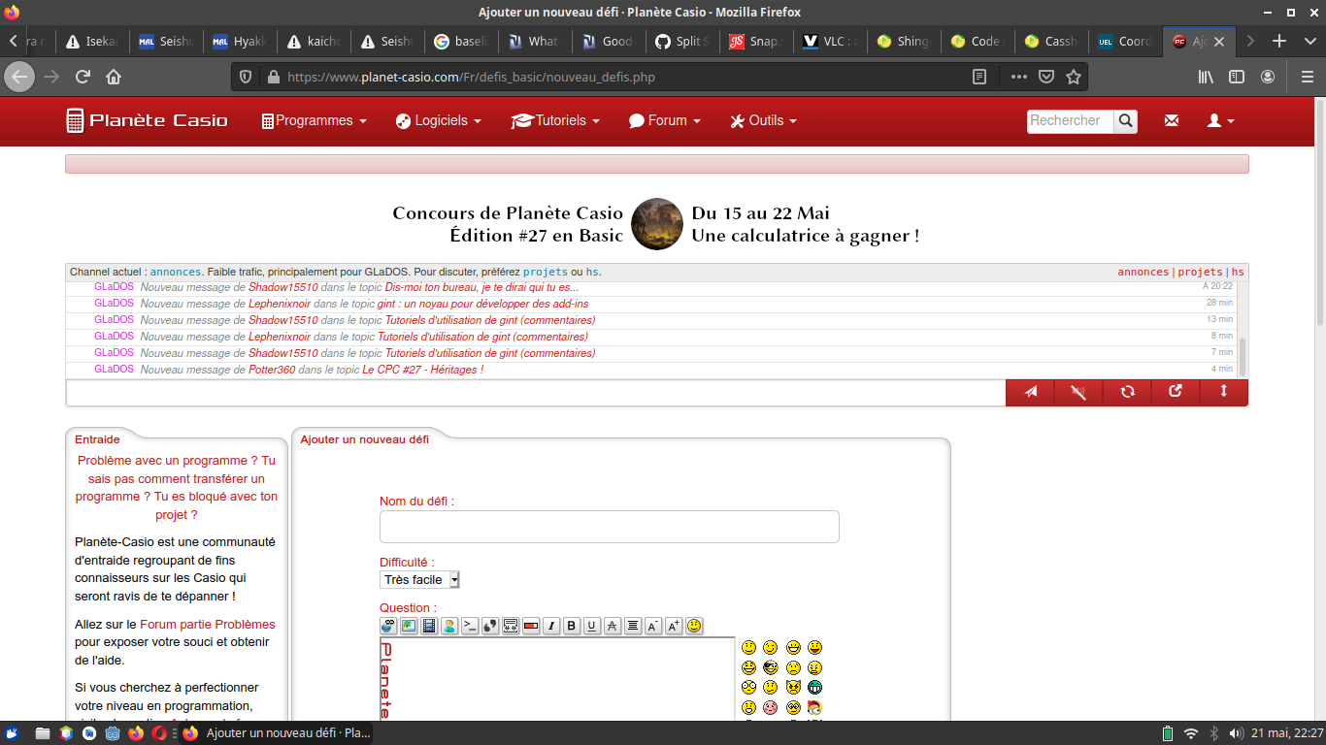Reload the page in Firefox
1326x745 pixels.
tap(83, 77)
